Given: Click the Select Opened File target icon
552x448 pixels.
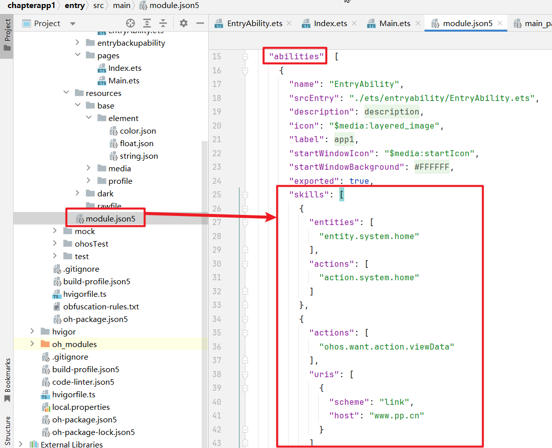Looking at the screenshot, I should coord(130,23).
